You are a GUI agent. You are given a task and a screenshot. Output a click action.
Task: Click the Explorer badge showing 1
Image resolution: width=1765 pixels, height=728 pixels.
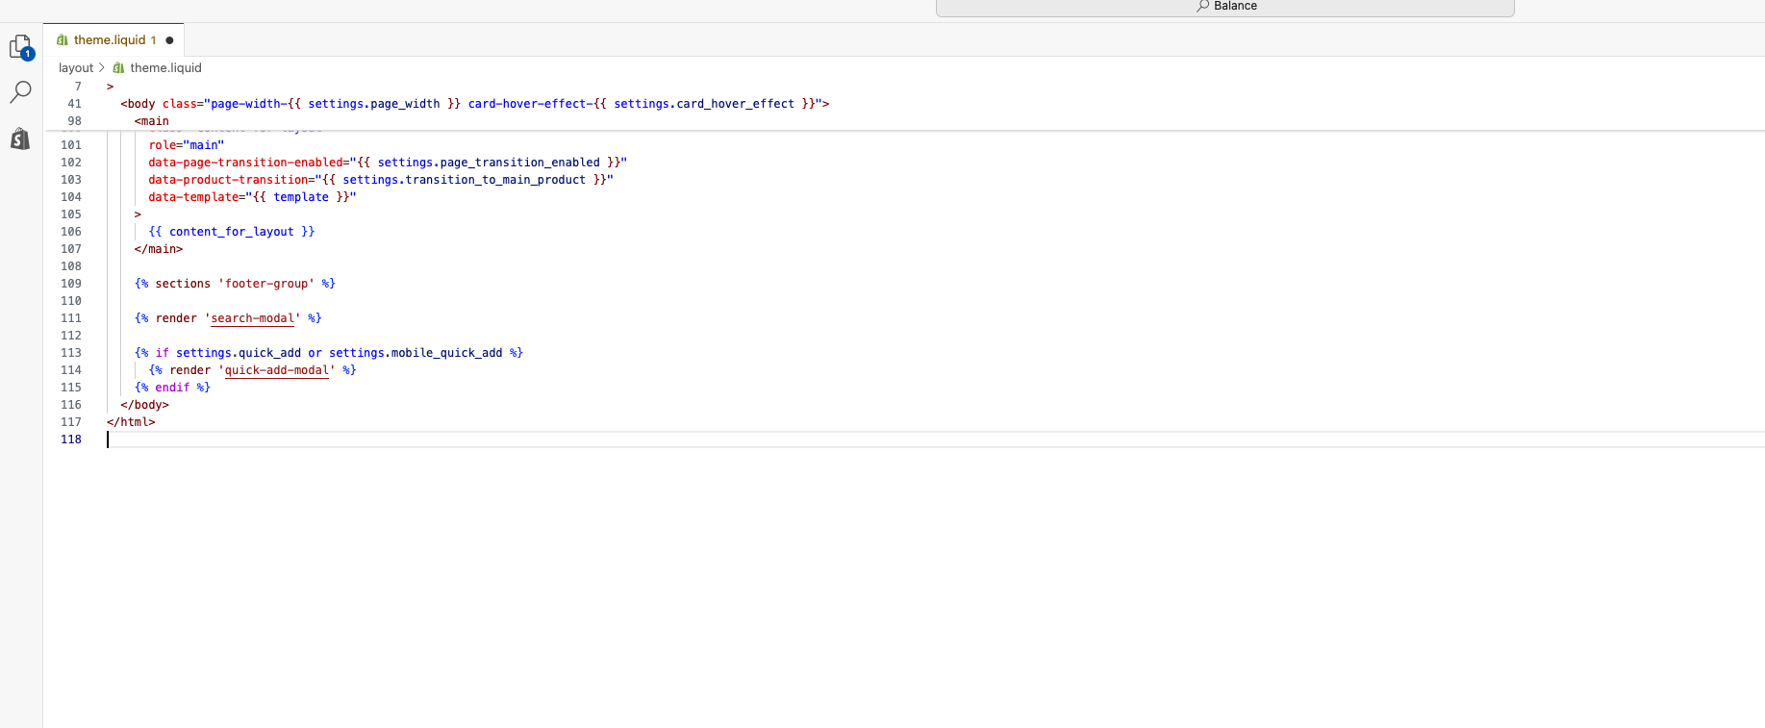tap(28, 55)
